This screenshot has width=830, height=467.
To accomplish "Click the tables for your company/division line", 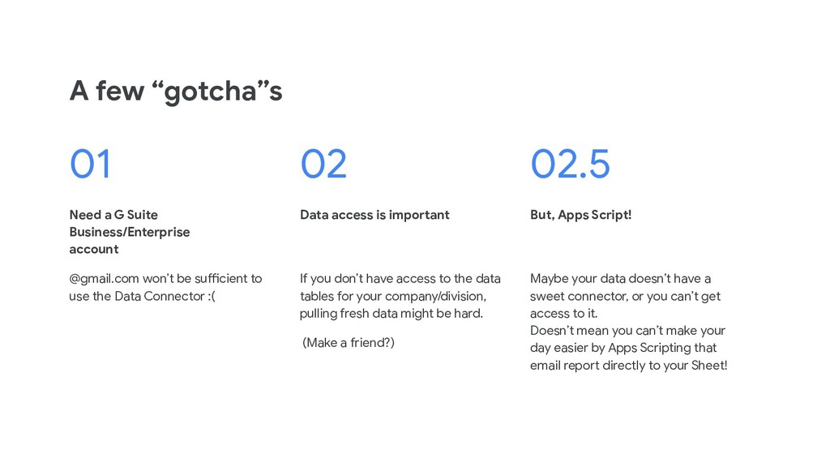I will 393,296.
